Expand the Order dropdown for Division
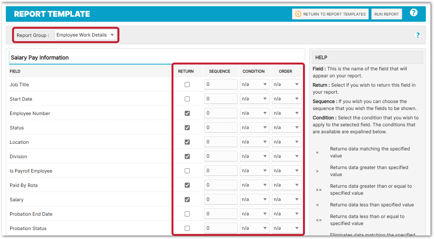Viewport: 434px width, 239px height. (286, 156)
